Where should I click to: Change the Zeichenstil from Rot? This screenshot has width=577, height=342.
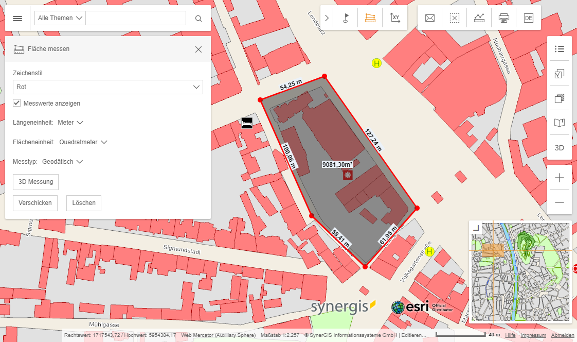[107, 87]
